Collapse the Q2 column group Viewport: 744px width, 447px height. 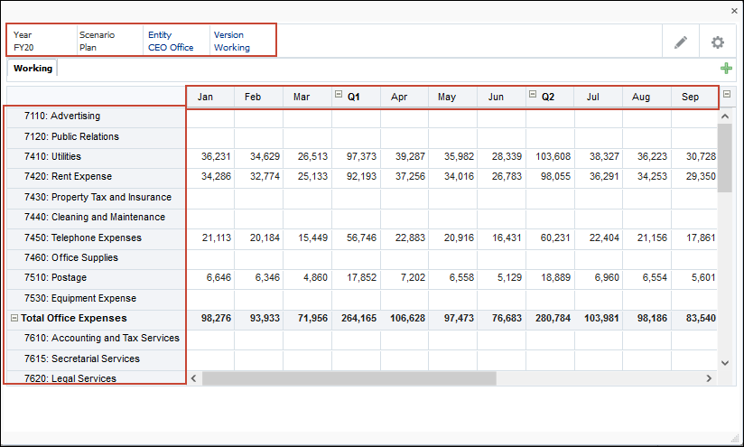pos(533,94)
